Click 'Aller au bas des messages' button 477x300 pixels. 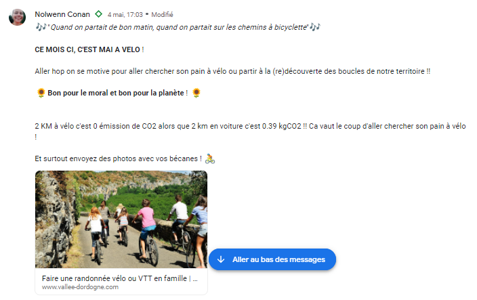272,259
